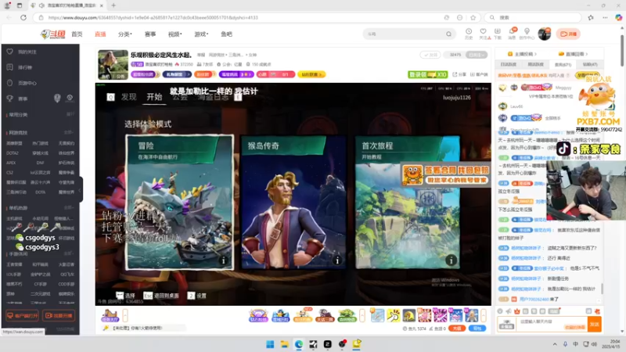
Task: Click the 任务大厅 horse task icon
Action: pos(110,316)
